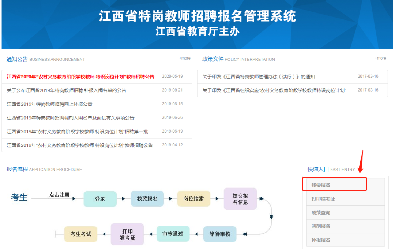Choose 调剂报名 in fast entry

[321, 226]
